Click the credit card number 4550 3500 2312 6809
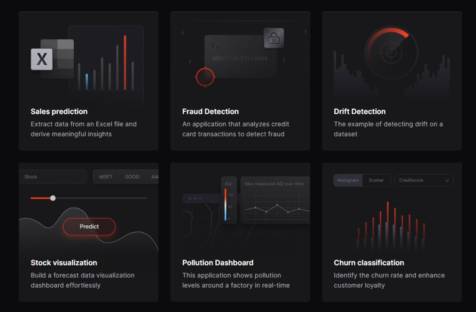The width and height of the screenshot is (476, 312). point(240,58)
